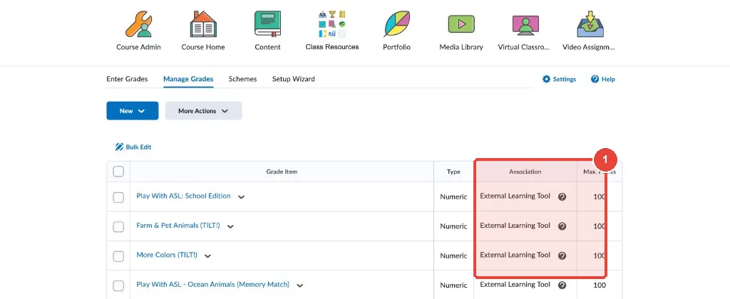Click Numeric type in Farm & Pet Animals row
The width and height of the screenshot is (730, 299).
tap(453, 226)
